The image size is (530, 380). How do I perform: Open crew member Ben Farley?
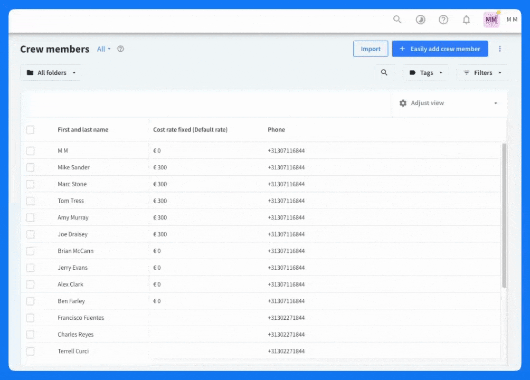(x=71, y=301)
